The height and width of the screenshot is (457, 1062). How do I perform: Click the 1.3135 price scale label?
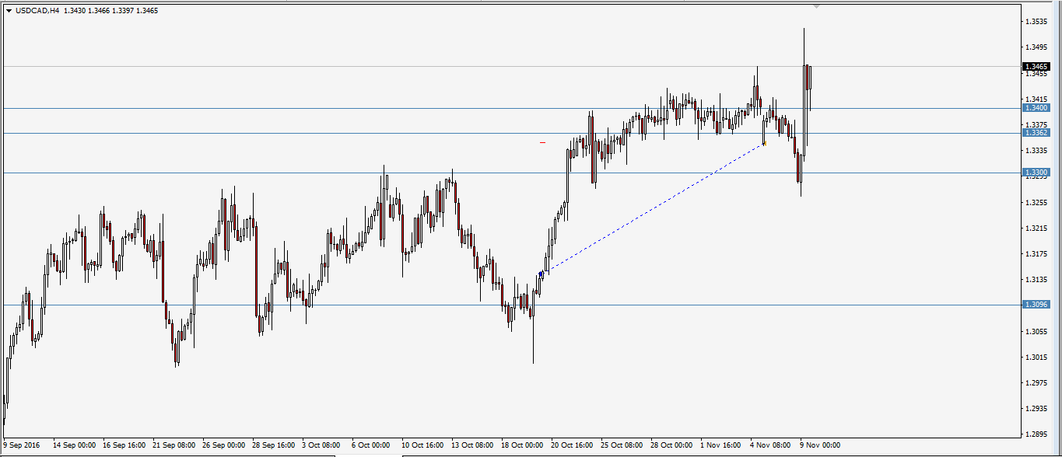click(x=1037, y=279)
